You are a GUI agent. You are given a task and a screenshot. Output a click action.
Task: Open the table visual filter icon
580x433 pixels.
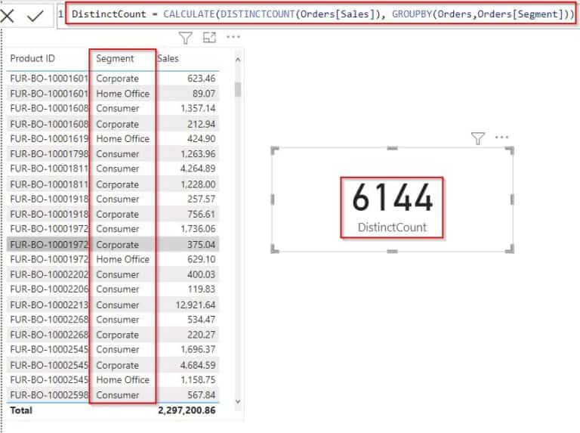pyautogui.click(x=185, y=37)
